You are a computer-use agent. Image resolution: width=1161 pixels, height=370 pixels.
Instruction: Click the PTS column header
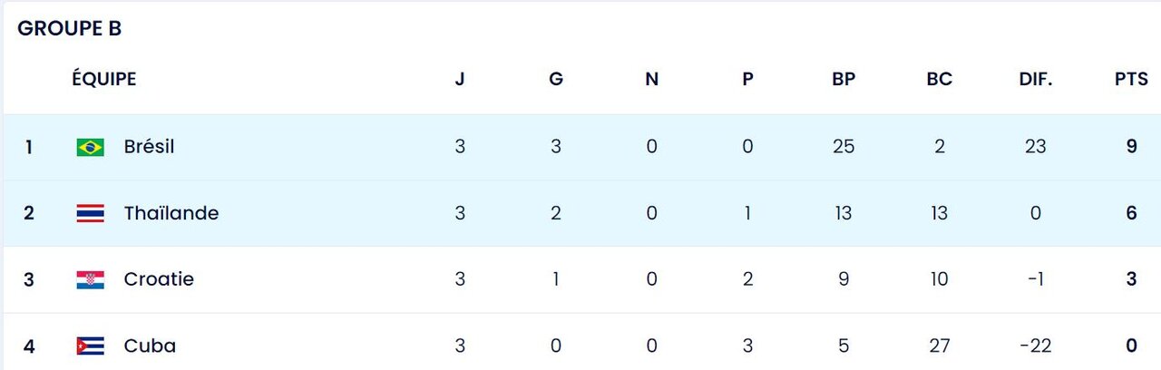click(1131, 79)
